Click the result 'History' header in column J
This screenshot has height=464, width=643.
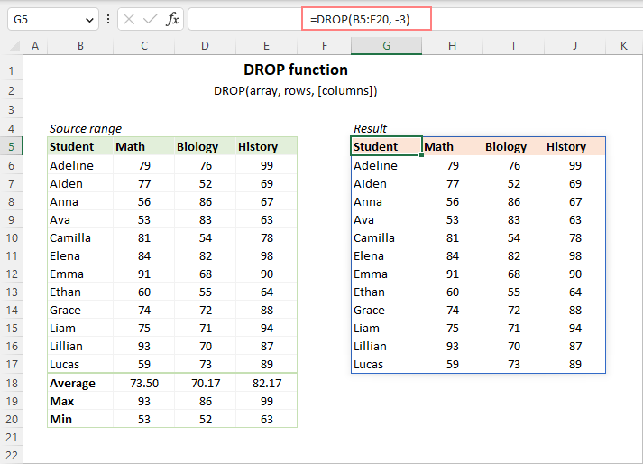pyautogui.click(x=575, y=146)
